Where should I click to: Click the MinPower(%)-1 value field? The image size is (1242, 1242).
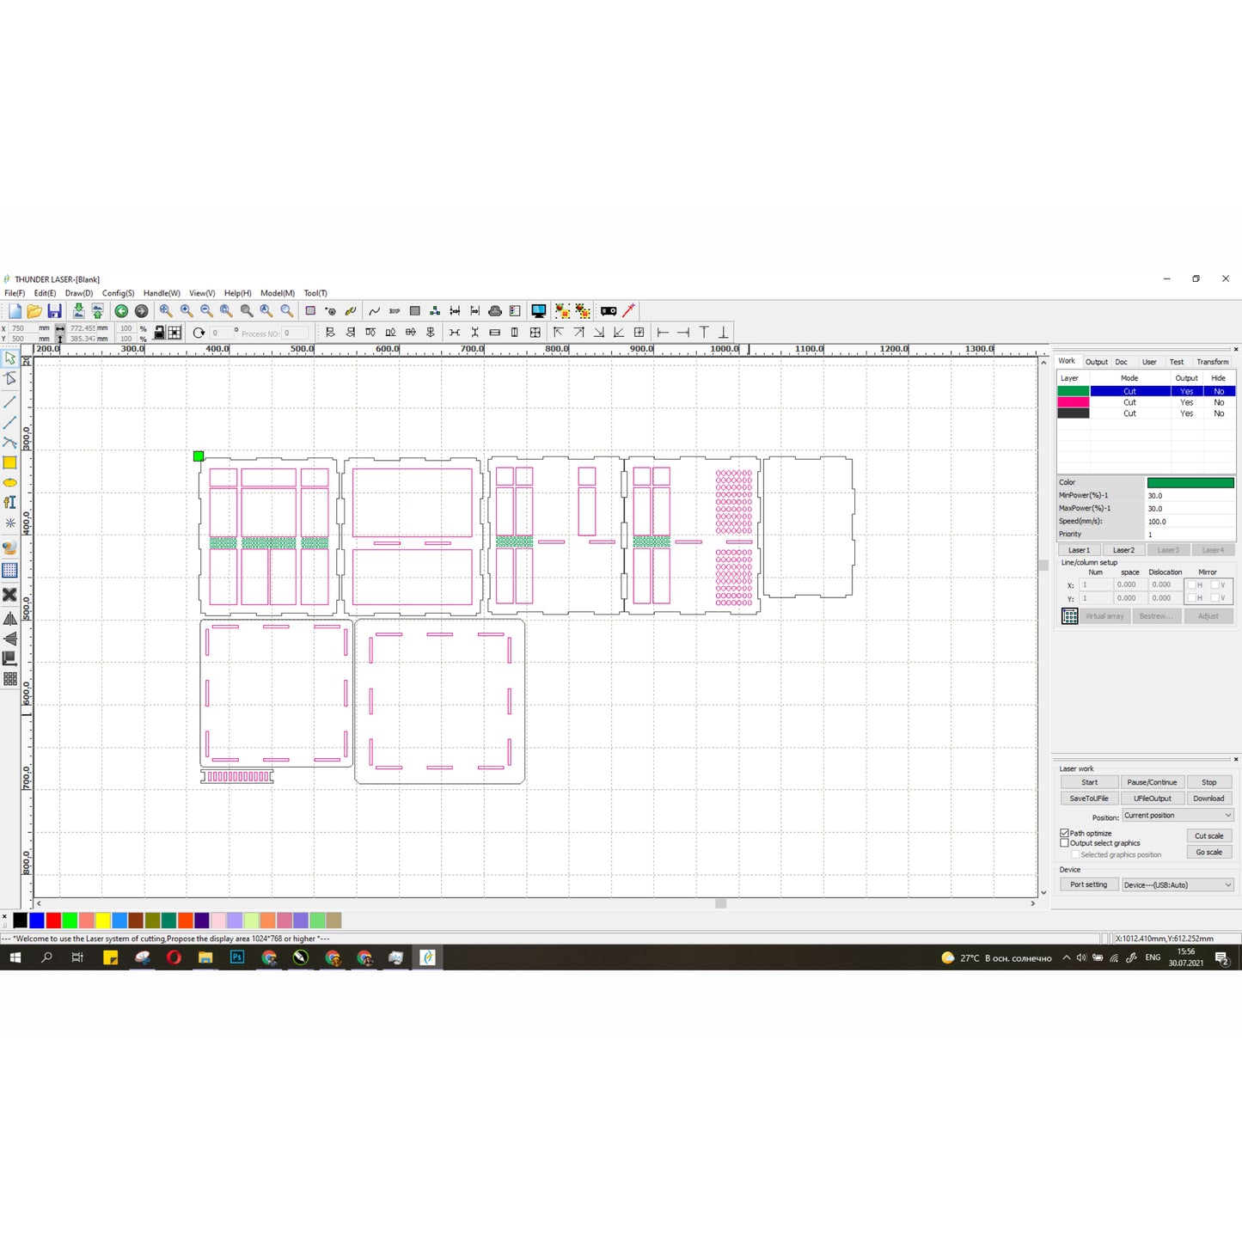[1190, 496]
